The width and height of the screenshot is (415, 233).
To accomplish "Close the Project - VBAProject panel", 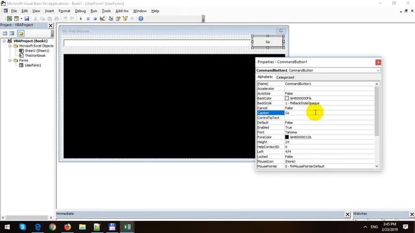I will (x=51, y=26).
